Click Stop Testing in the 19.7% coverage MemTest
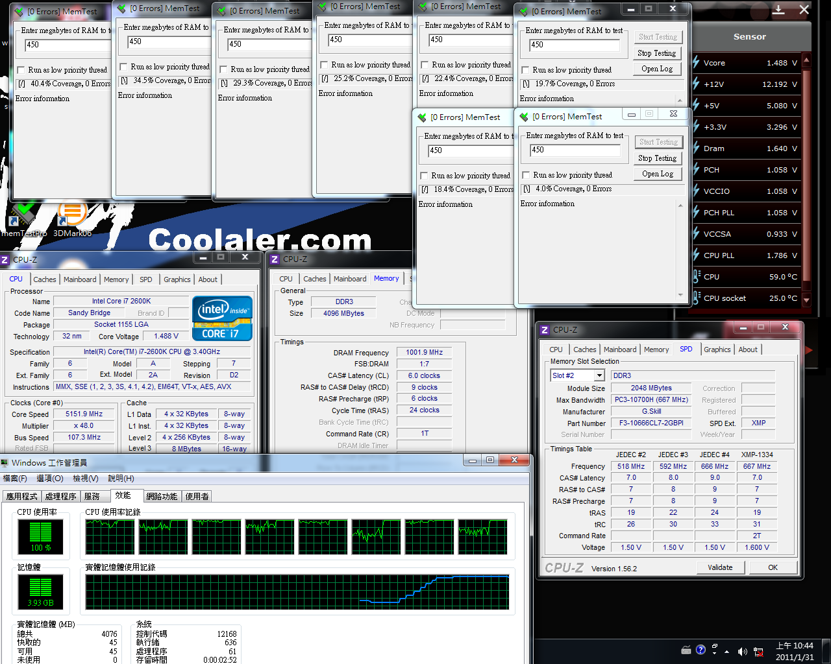 [x=656, y=53]
